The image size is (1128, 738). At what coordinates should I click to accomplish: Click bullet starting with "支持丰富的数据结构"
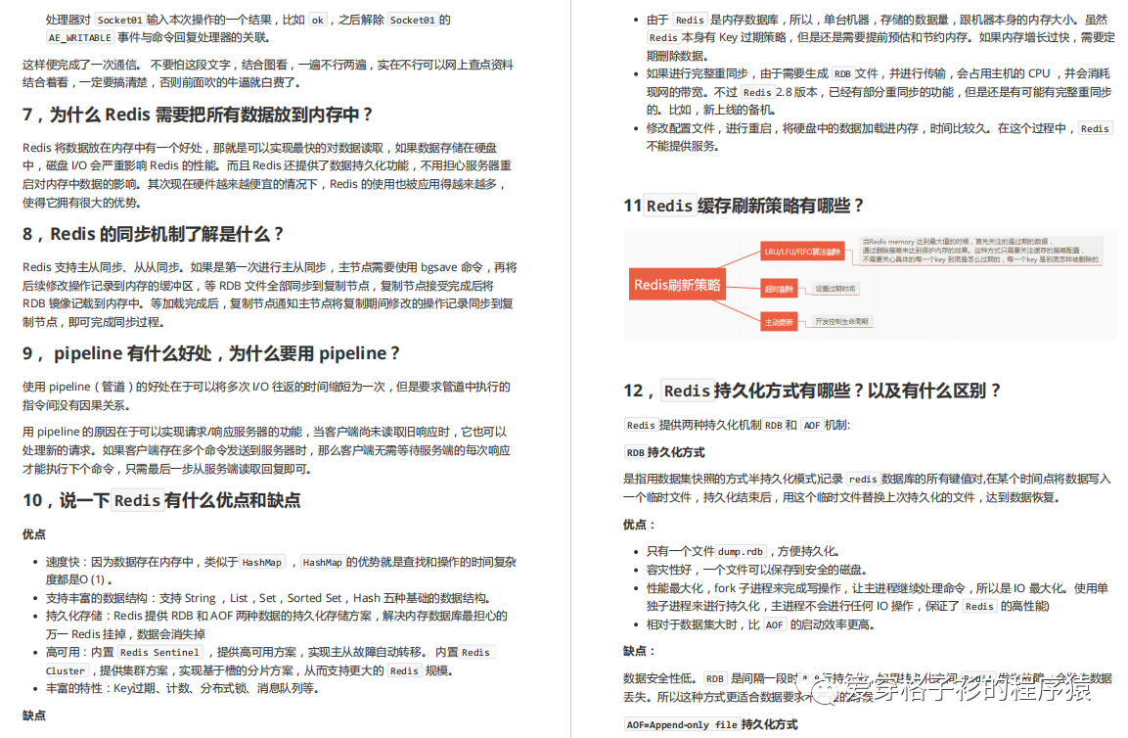(268, 598)
